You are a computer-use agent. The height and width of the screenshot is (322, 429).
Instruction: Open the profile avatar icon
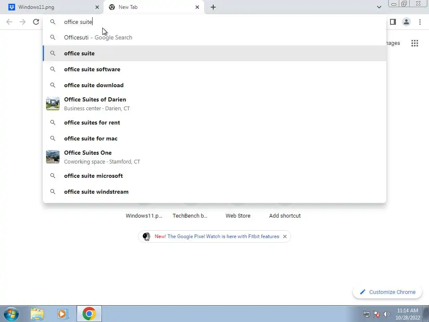tap(406, 22)
